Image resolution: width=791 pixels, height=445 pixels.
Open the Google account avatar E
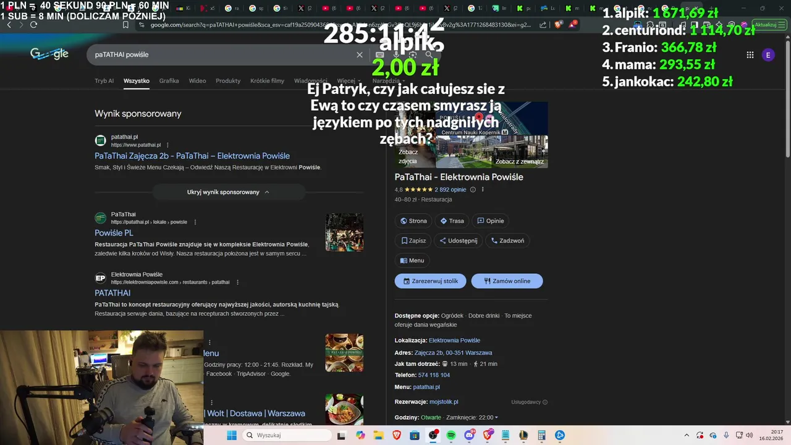coord(768,55)
